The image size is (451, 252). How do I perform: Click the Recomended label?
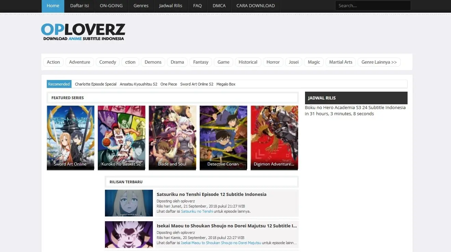(x=59, y=84)
